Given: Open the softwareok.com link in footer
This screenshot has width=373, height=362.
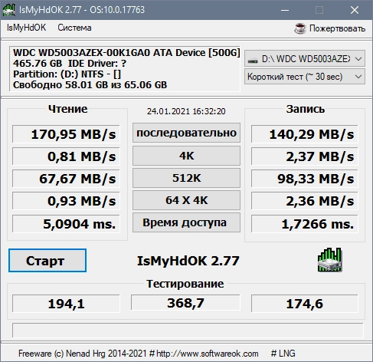Looking at the screenshot, I should 208,354.
